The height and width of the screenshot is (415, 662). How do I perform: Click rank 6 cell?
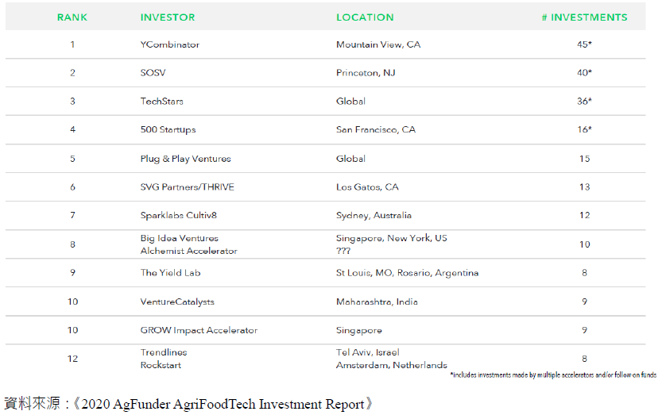click(x=72, y=187)
